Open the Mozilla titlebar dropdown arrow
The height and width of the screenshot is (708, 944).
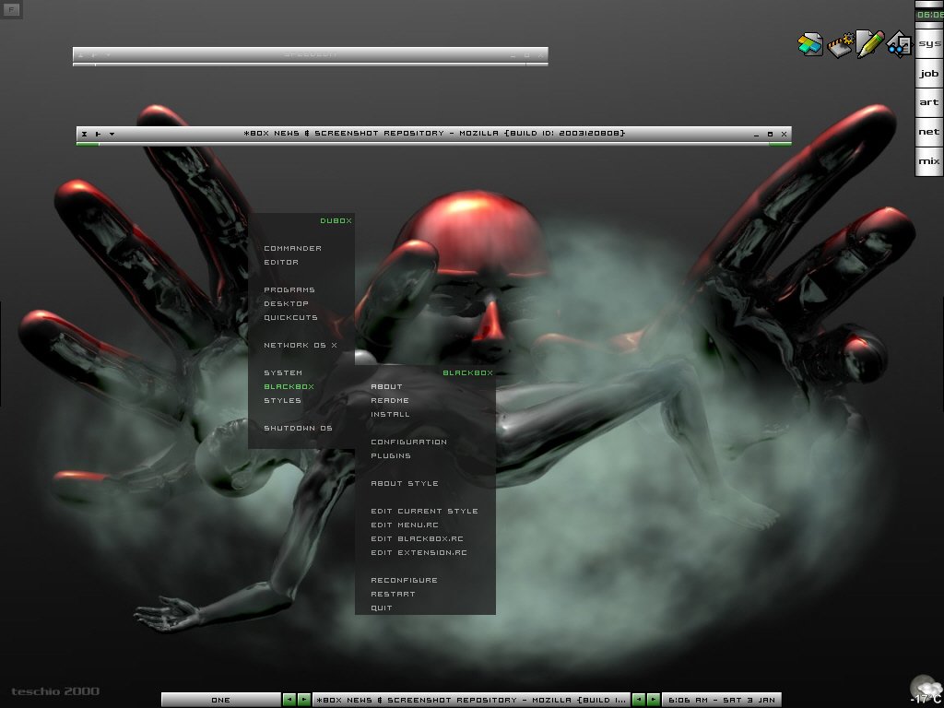pos(112,134)
